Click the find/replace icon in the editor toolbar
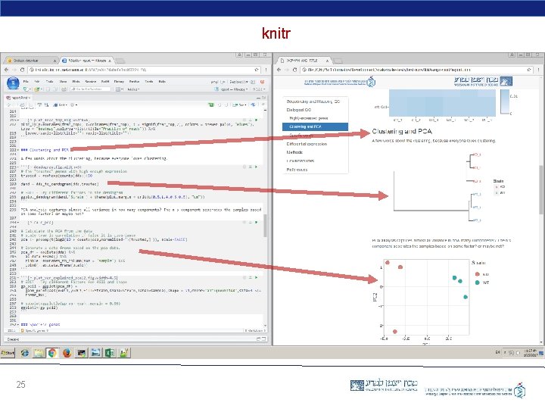Viewport: 545px width, 409px height. tap(47, 105)
